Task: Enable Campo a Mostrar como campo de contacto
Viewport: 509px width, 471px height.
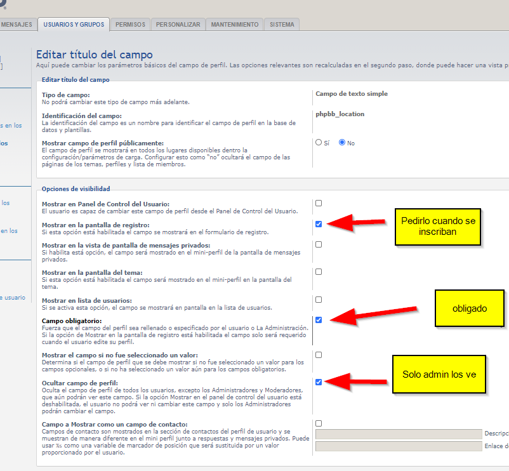Action: 319,423
